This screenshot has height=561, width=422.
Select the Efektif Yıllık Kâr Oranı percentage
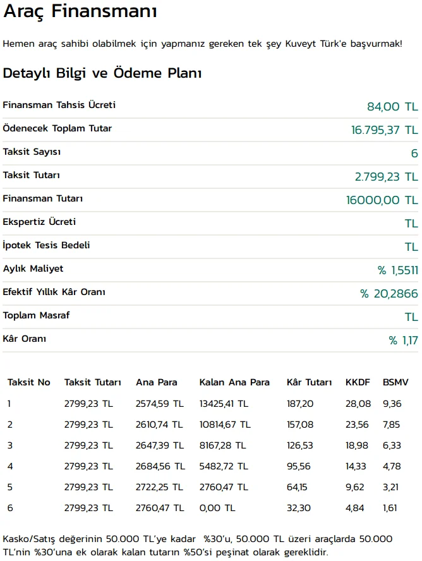pyautogui.click(x=389, y=293)
